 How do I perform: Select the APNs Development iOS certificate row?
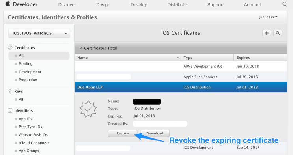181,66
